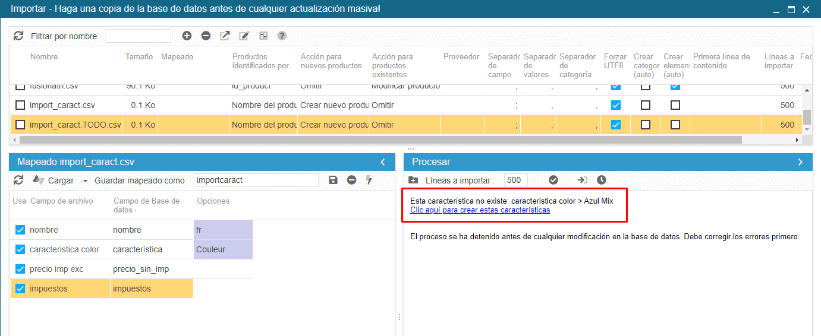Click the import arrow icon in Procesar toolbar
The height and width of the screenshot is (336, 821).
(582, 180)
